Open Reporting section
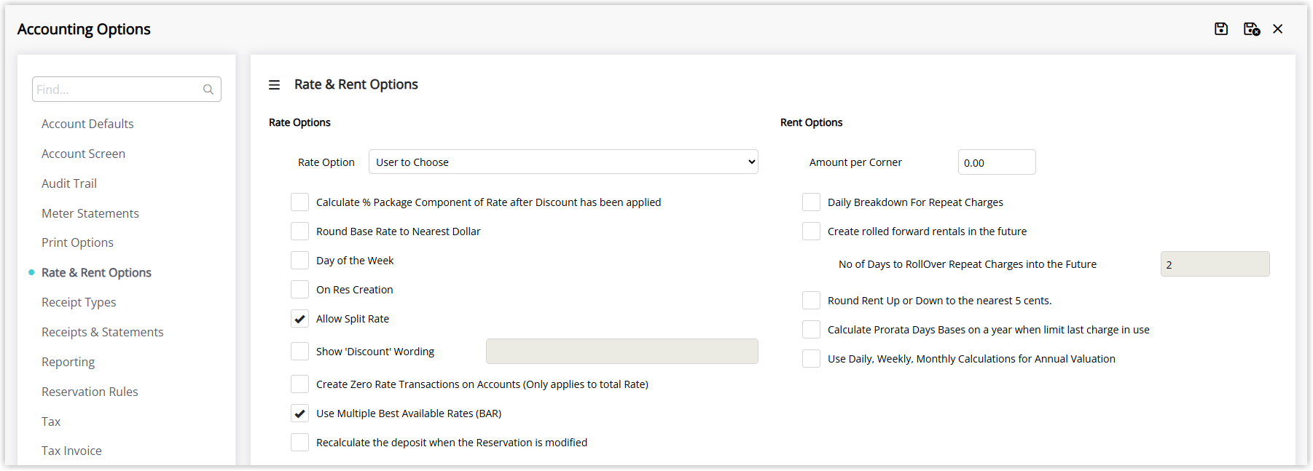Screen dimensions: 1313x471 (68, 362)
